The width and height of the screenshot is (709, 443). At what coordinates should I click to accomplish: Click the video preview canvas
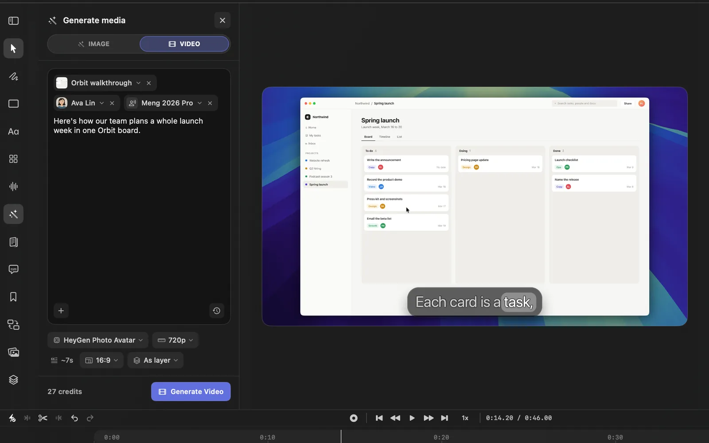[475, 206]
